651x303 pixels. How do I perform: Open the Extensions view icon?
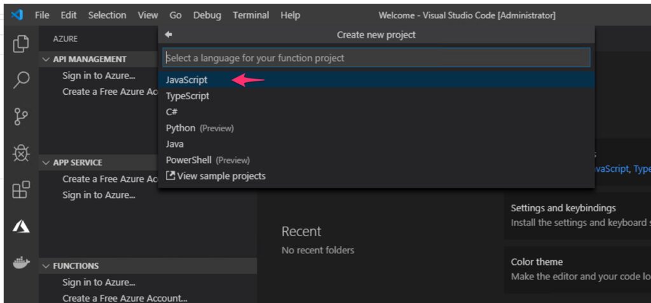pos(21,189)
